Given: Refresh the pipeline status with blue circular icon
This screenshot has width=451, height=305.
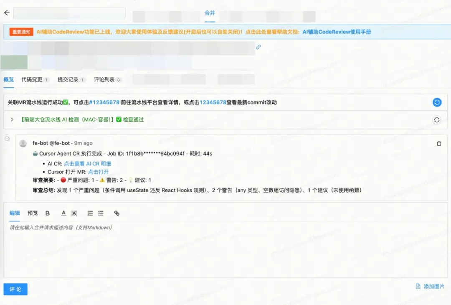Looking at the screenshot, I should (x=437, y=102).
